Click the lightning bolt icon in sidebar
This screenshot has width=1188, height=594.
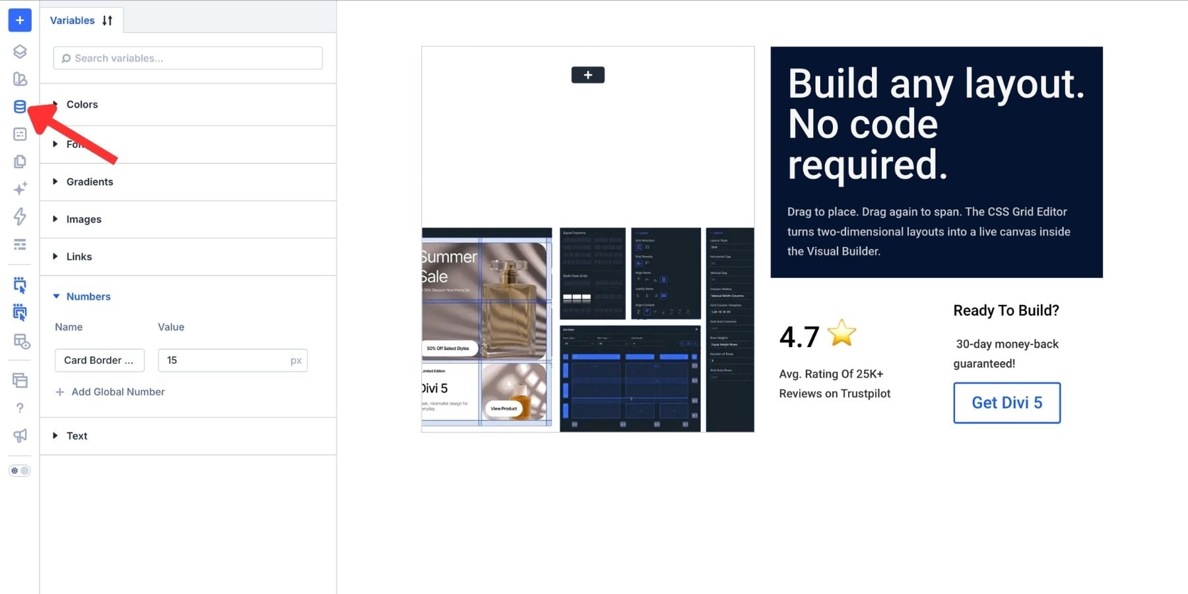click(x=20, y=216)
